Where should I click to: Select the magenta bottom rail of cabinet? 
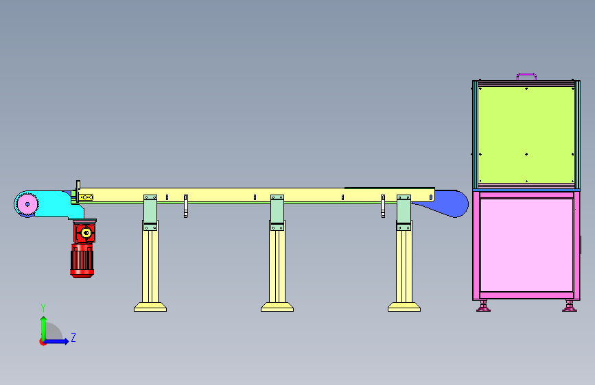click(526, 295)
